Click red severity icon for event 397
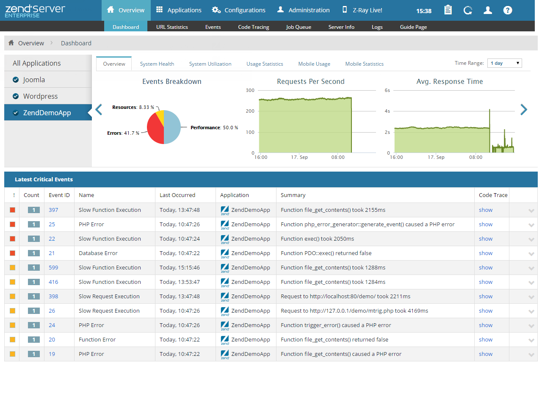 pos(12,210)
